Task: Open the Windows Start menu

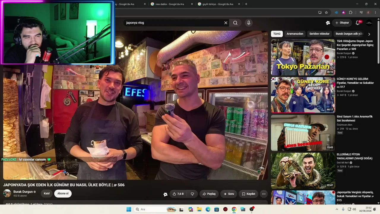Action: pyautogui.click(x=129, y=209)
